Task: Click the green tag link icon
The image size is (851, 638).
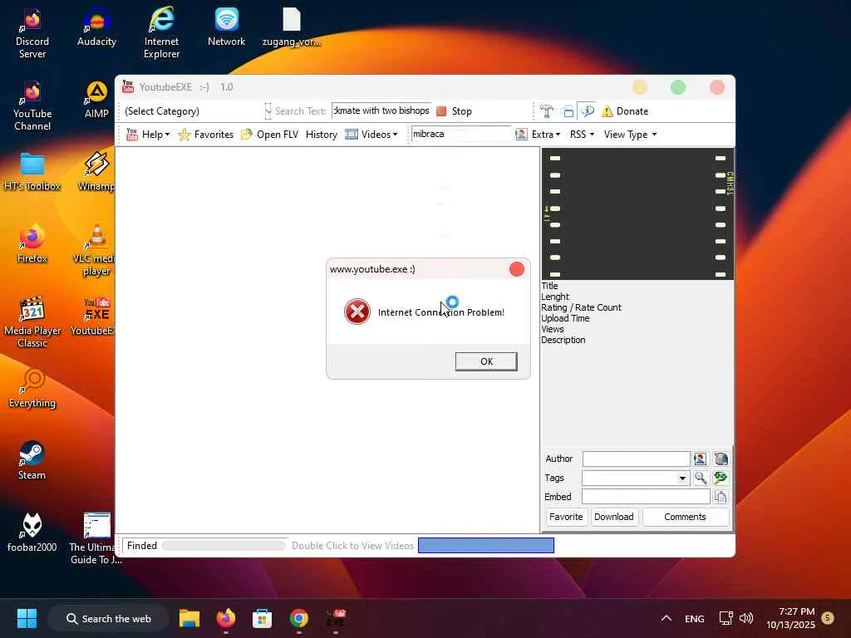Action: point(721,478)
